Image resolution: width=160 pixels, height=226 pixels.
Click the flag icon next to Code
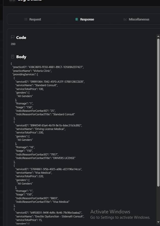(x=13, y=37)
